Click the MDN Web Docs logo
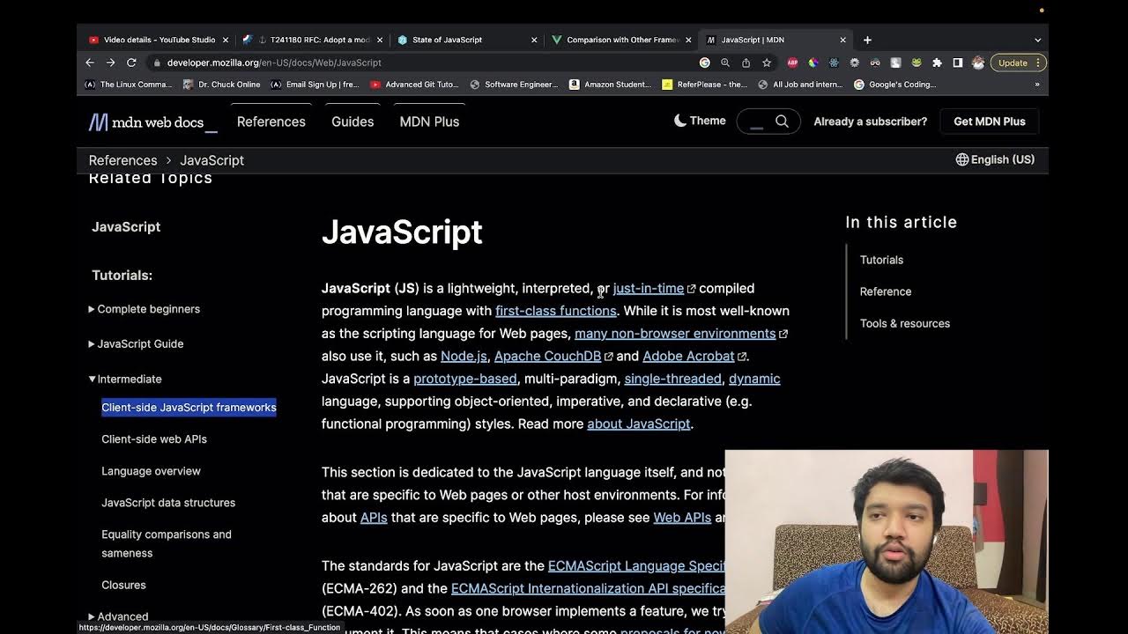1128x634 pixels. [x=152, y=122]
